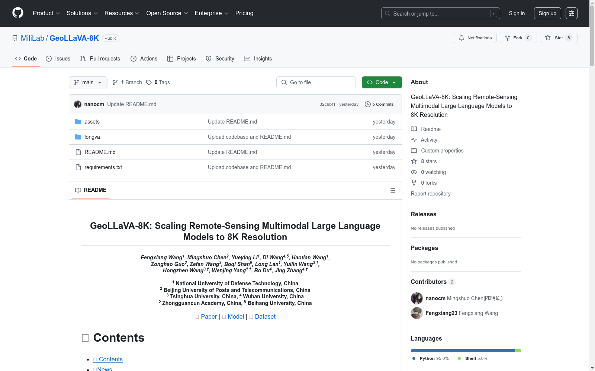Click the Activity pulse icon
Image resolution: width=595 pixels, height=371 pixels.
tap(414, 140)
